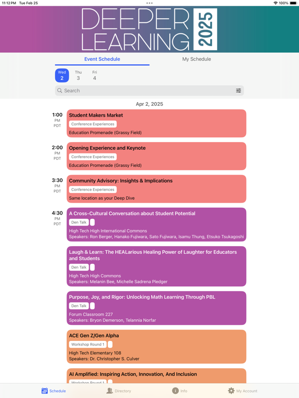Image resolution: width=299 pixels, height=398 pixels.
Task: Click the 4:30 PM PDT time label
Action: [57, 218]
